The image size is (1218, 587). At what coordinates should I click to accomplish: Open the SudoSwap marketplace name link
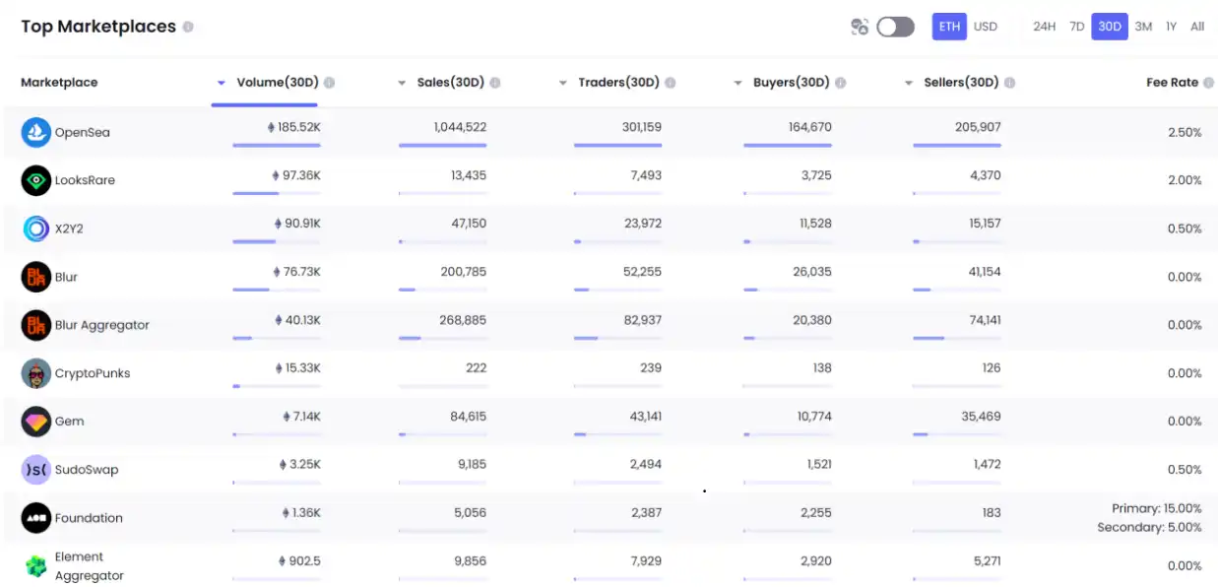click(87, 470)
